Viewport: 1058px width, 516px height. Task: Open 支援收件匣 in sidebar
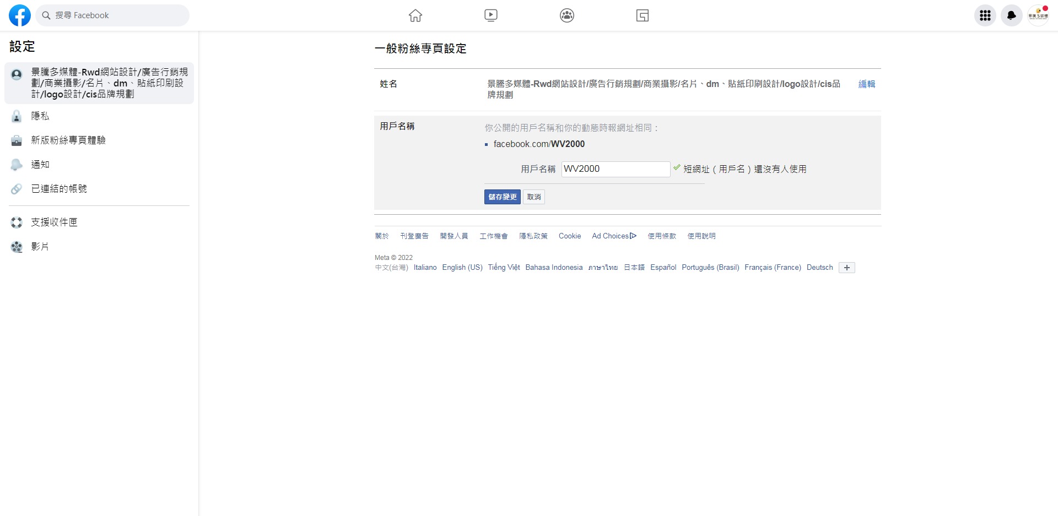point(99,222)
